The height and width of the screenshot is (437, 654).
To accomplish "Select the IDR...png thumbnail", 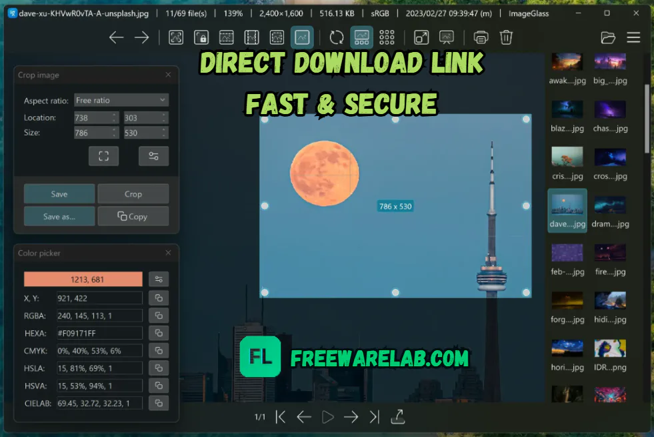I will [x=610, y=355].
